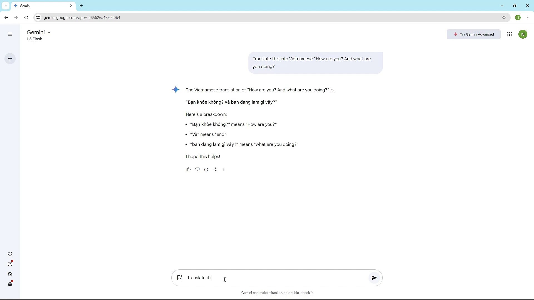The height and width of the screenshot is (300, 534).
Task: Share the response via share icon
Action: click(x=215, y=169)
